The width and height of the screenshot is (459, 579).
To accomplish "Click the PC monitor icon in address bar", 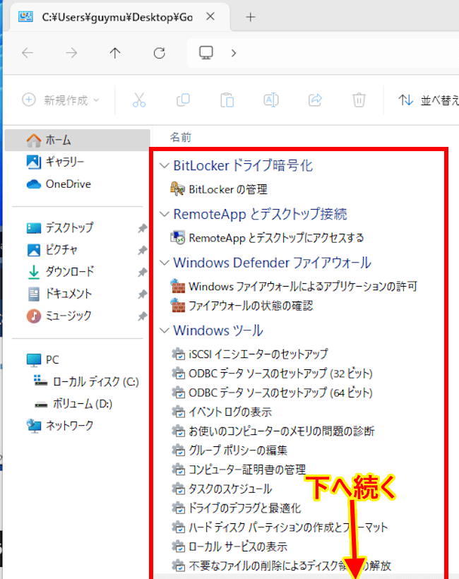I will tap(206, 53).
